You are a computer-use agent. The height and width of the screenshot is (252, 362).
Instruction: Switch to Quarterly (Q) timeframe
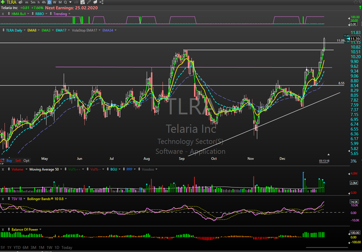tap(65, 2)
